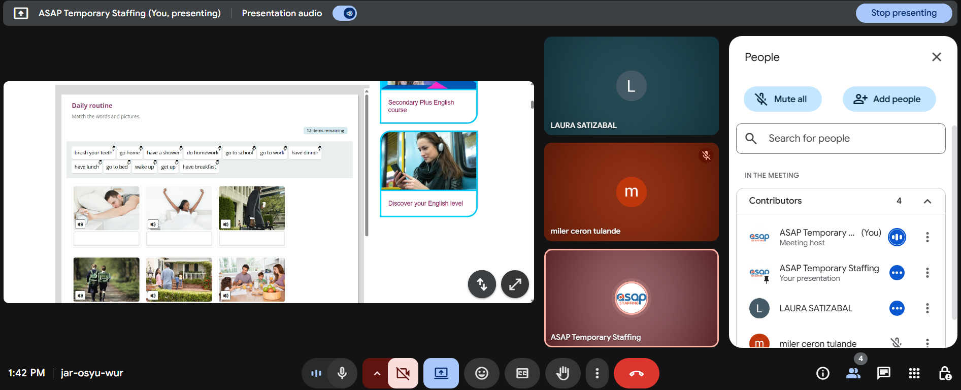Click Stop presenting button
Screen dimensions: 961x390
pyautogui.click(x=904, y=13)
